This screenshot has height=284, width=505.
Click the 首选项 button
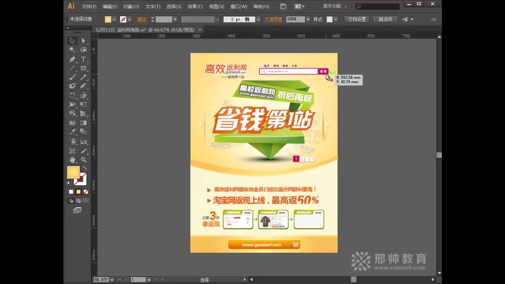click(385, 19)
